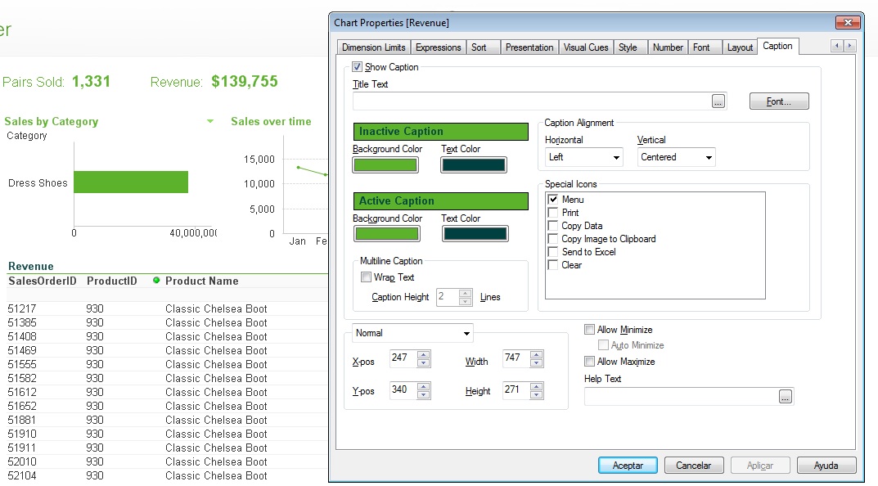Increase Y-pos value with up arrow
The height and width of the screenshot is (486, 878).
(424, 386)
